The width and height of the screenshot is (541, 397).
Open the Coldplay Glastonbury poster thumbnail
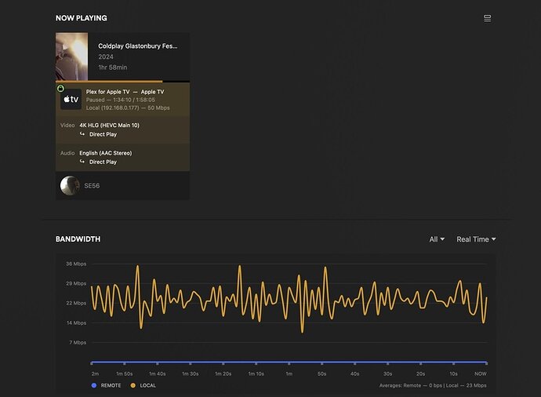(x=72, y=56)
